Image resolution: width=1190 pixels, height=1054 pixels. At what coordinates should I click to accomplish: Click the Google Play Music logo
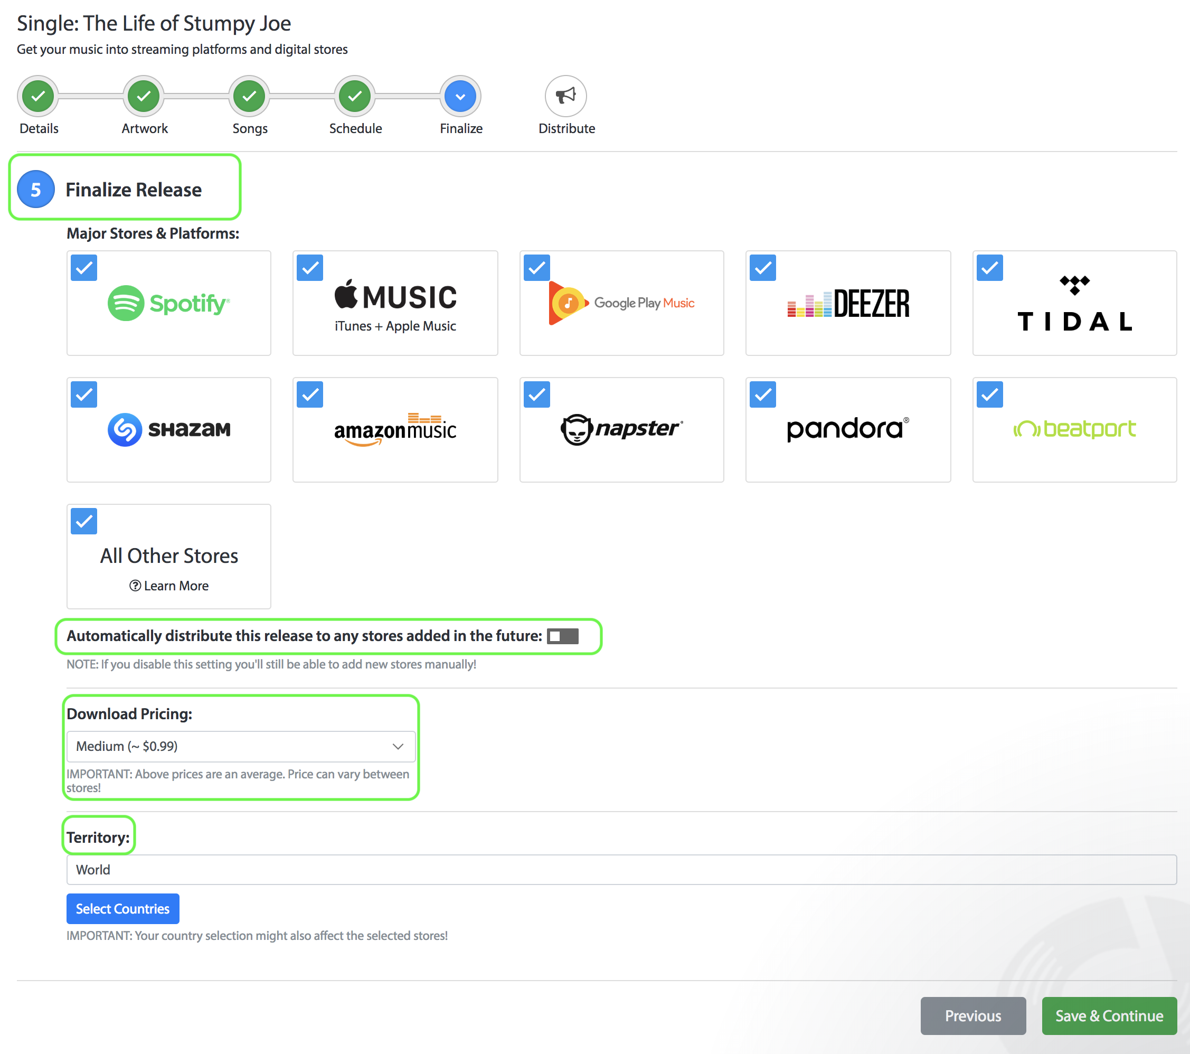[621, 303]
